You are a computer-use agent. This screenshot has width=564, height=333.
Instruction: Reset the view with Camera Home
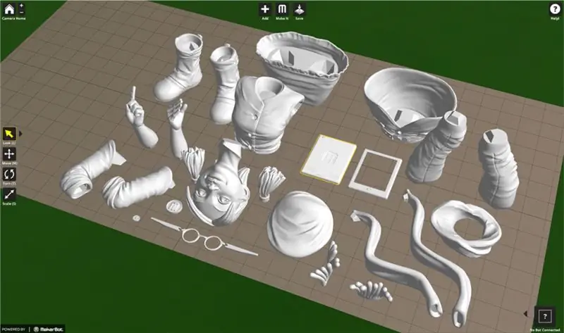tap(9, 9)
